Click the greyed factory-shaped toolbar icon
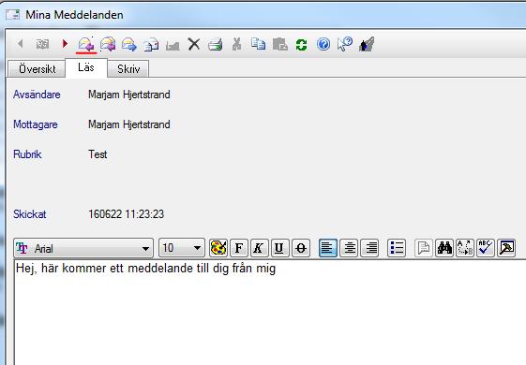The image size is (526, 365). [x=173, y=45]
